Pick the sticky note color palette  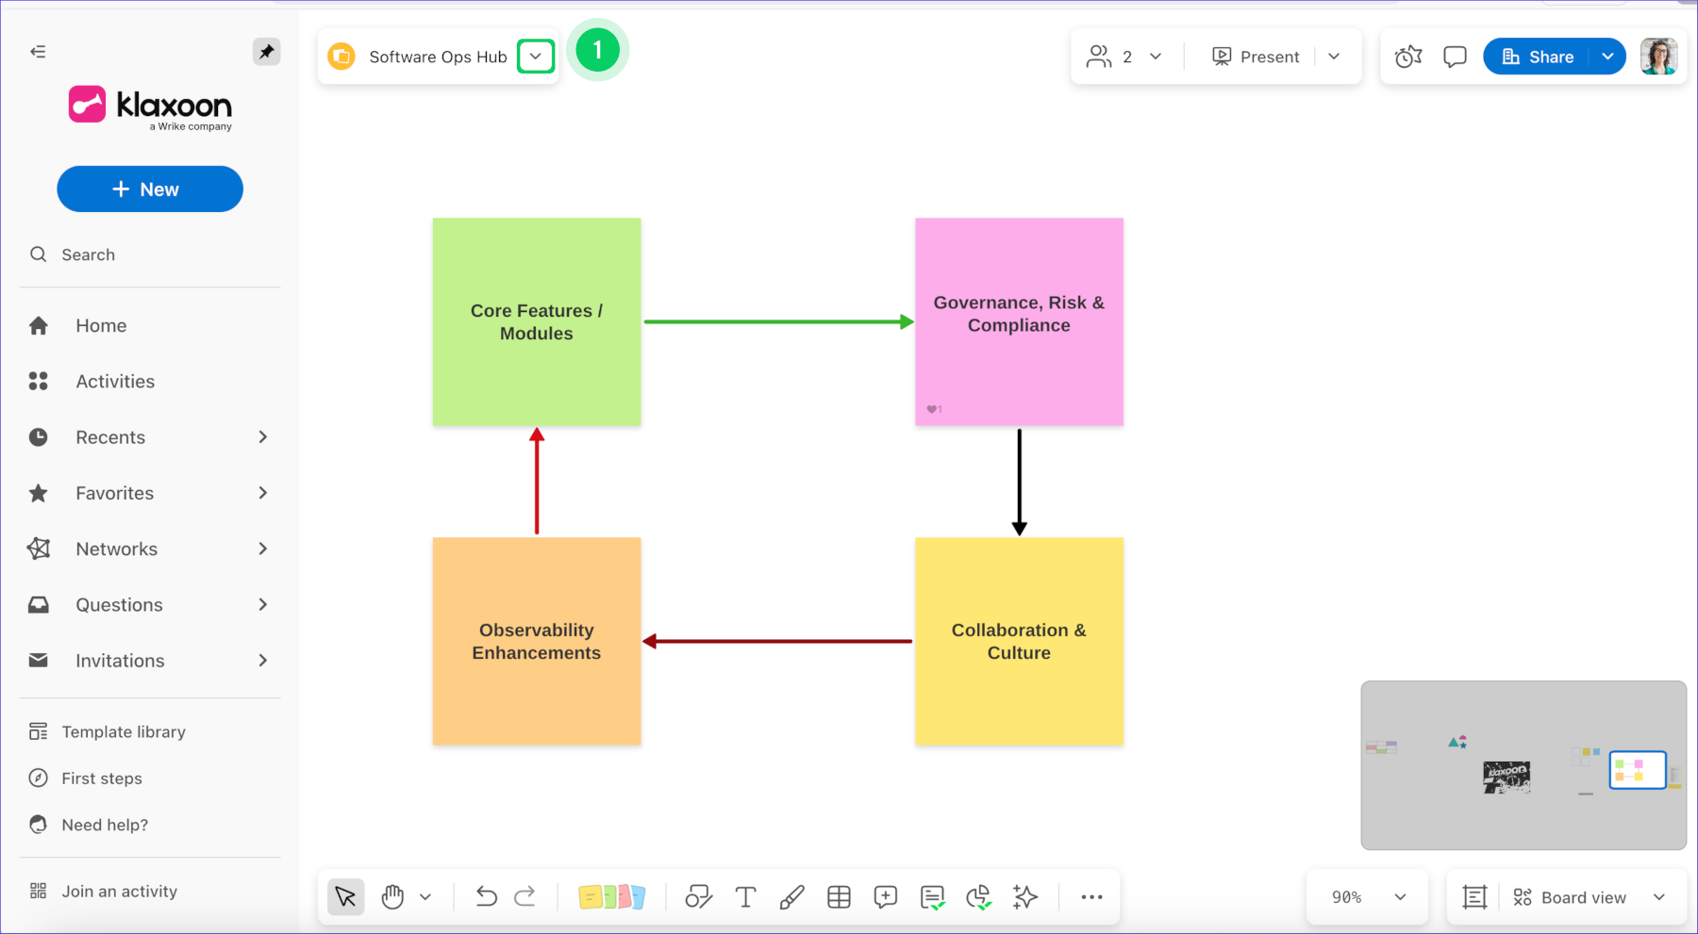(611, 897)
